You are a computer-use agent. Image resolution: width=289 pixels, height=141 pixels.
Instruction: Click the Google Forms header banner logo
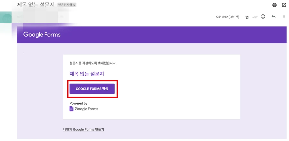coord(42,34)
